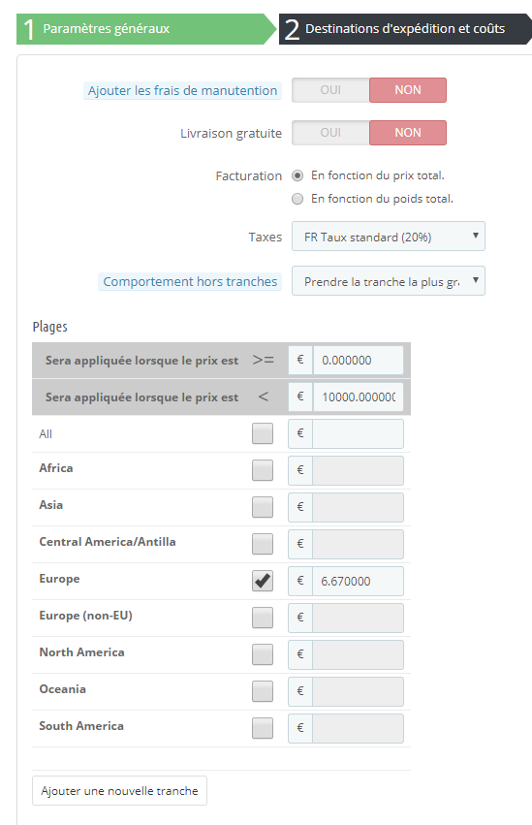
Task: Open the Taxes dropdown
Action: point(389,237)
